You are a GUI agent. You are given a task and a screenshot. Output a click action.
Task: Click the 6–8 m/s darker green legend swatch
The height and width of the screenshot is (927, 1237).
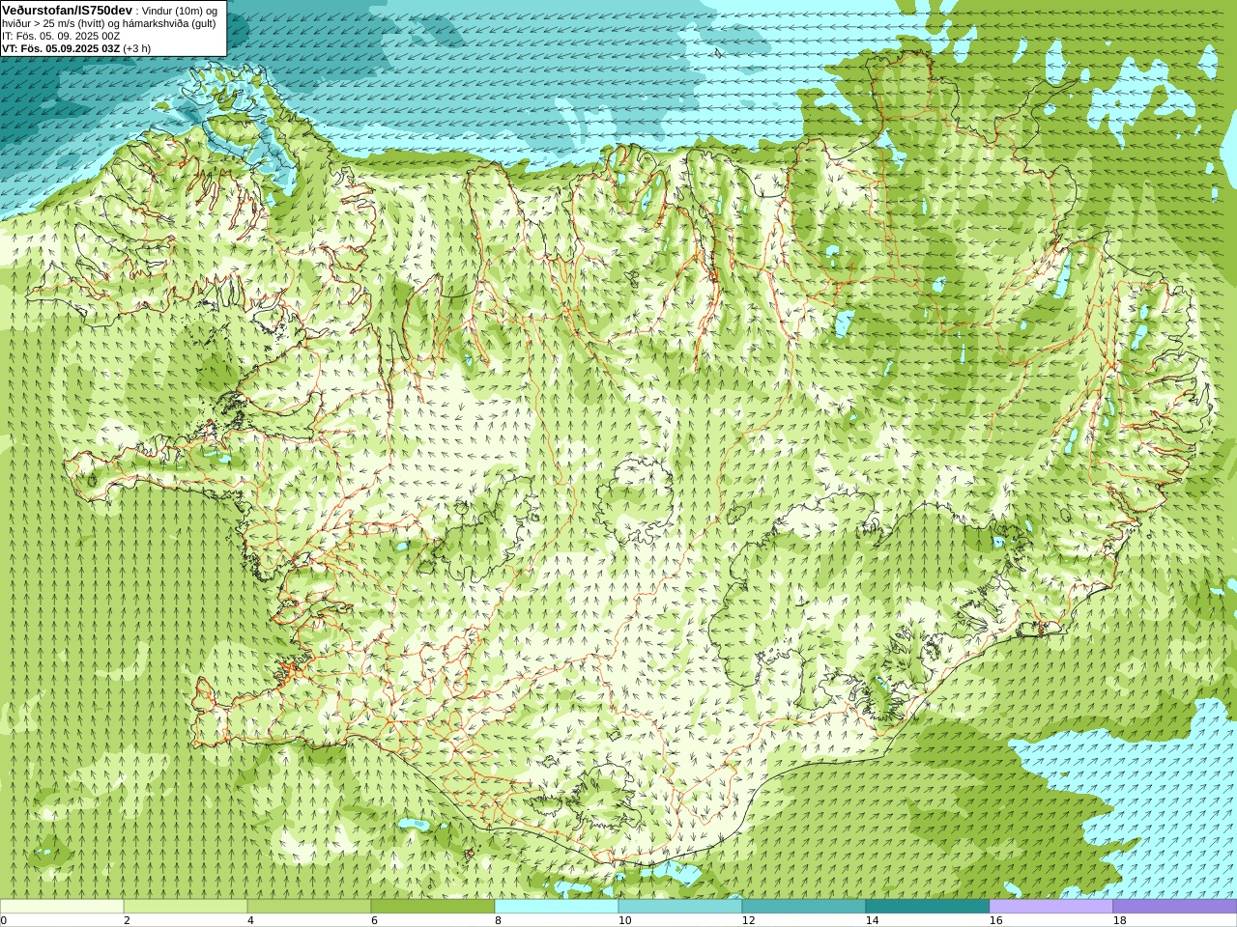(x=433, y=907)
